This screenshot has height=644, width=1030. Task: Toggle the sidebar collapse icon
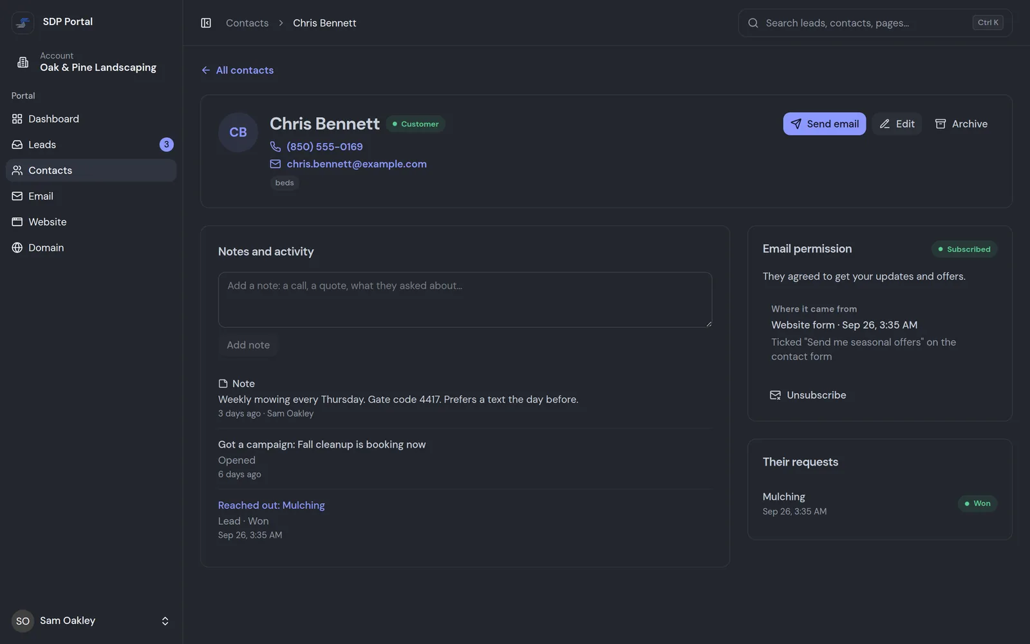click(x=206, y=23)
